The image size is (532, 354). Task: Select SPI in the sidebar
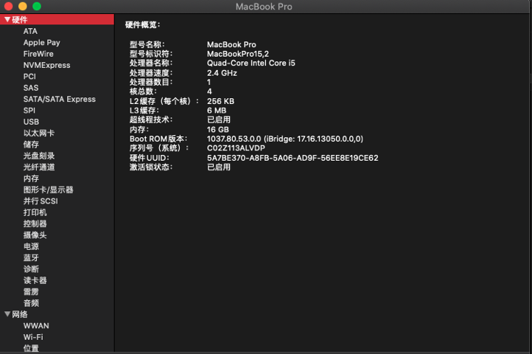point(29,111)
